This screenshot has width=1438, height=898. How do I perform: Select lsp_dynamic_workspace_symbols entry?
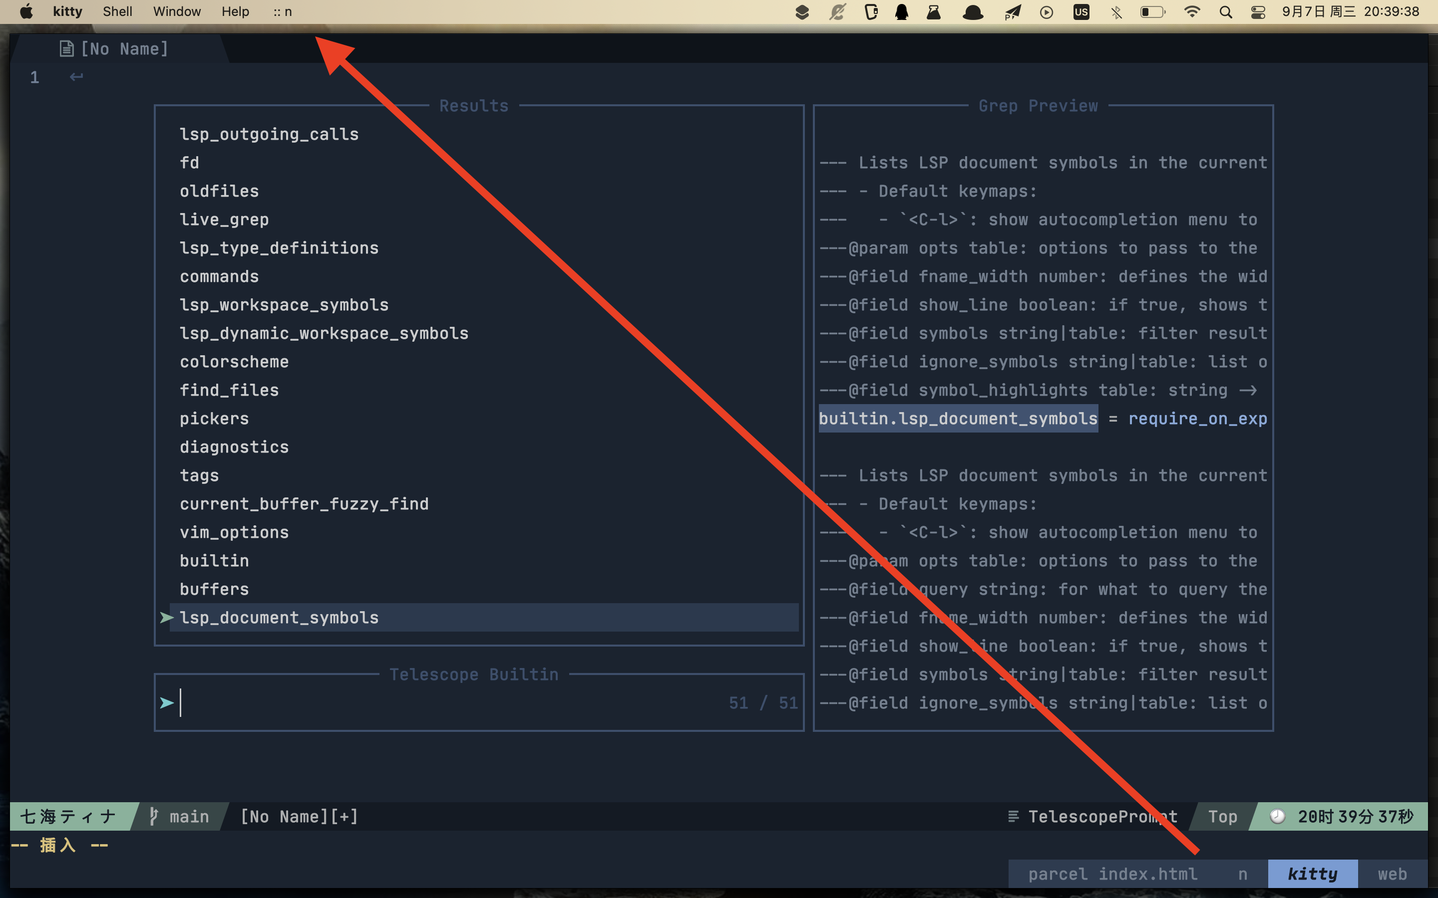click(x=324, y=334)
